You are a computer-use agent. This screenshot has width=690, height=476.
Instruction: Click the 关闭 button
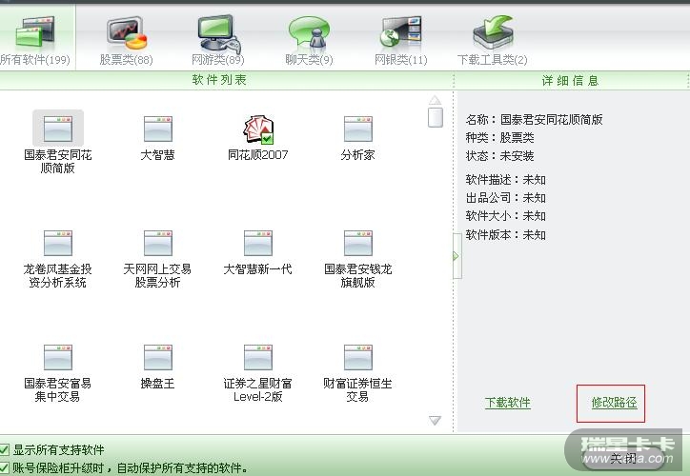tap(622, 459)
